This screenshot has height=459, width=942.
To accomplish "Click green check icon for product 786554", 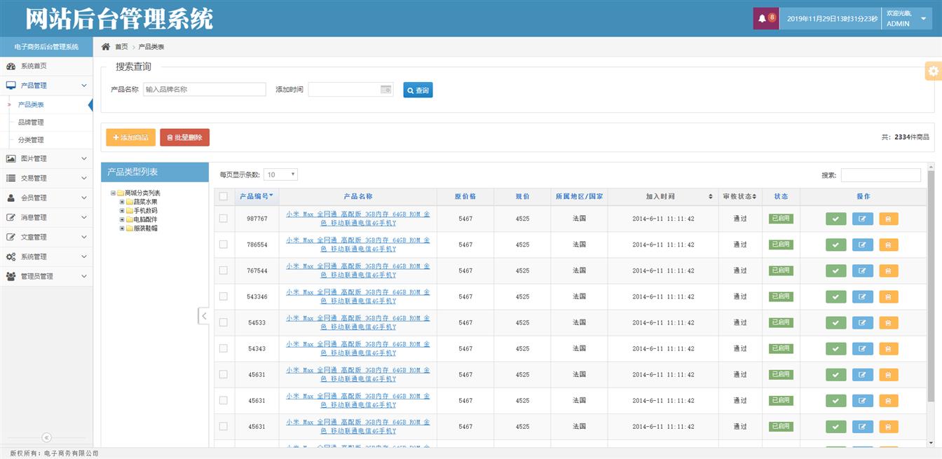I will pyautogui.click(x=835, y=245).
